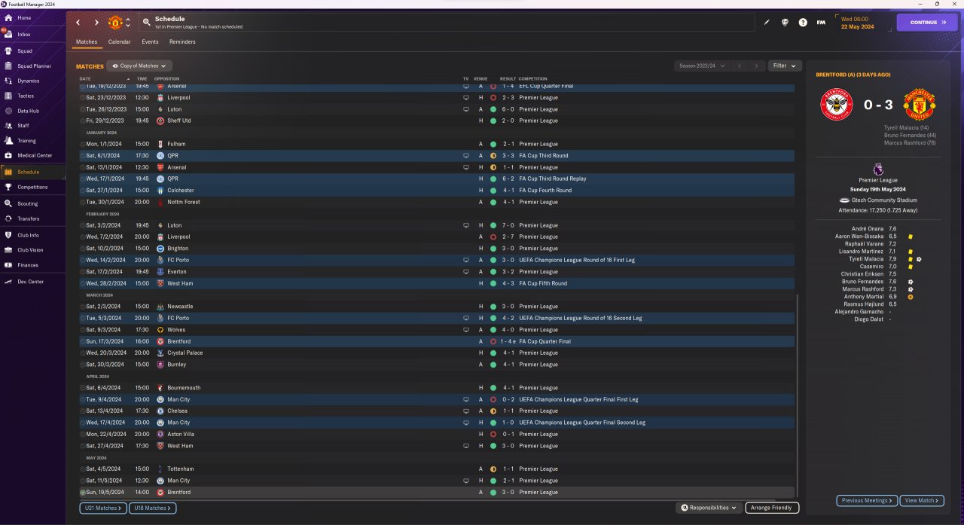The image size is (964, 525).
Task: Expand the Responsibilities dropdown
Action: [709, 508]
